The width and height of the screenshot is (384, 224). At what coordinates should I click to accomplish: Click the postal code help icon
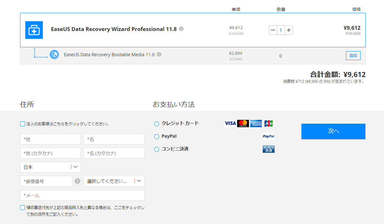tap(77, 181)
